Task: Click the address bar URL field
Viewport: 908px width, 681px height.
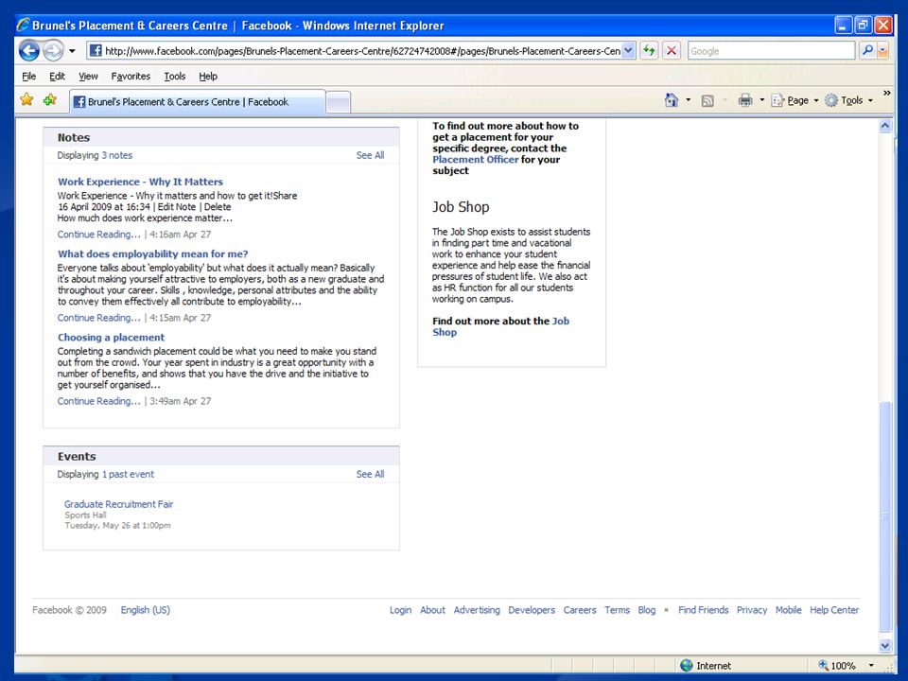Action: point(355,51)
